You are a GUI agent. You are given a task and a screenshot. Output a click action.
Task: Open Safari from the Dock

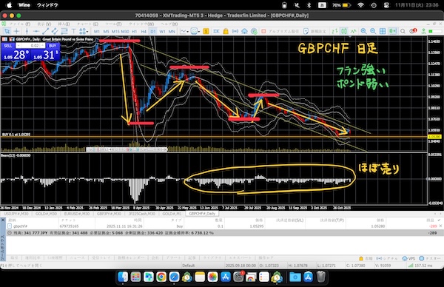coord(174,277)
